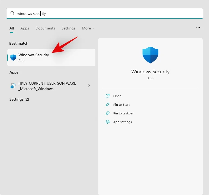This screenshot has width=209, height=195.
Task: Click the Pin to taskbar pin icon
Action: (108, 113)
